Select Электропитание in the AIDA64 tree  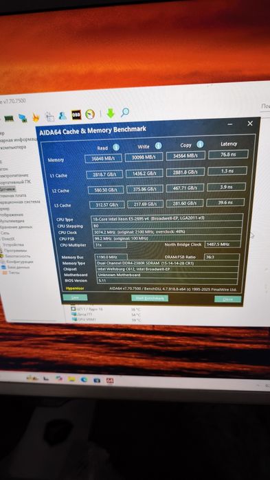pyautogui.click(x=14, y=176)
